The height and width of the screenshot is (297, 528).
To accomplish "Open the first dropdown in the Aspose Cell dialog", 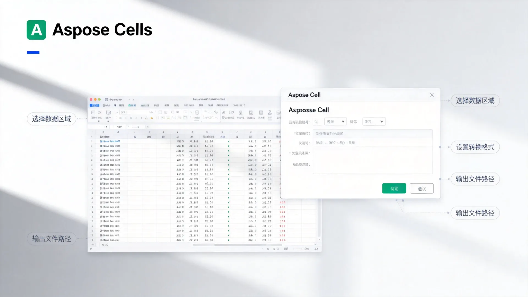I will (x=335, y=122).
